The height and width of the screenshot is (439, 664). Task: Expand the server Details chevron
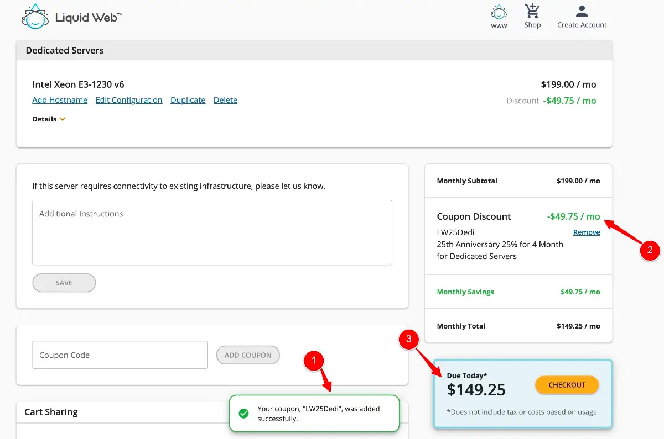click(x=63, y=119)
